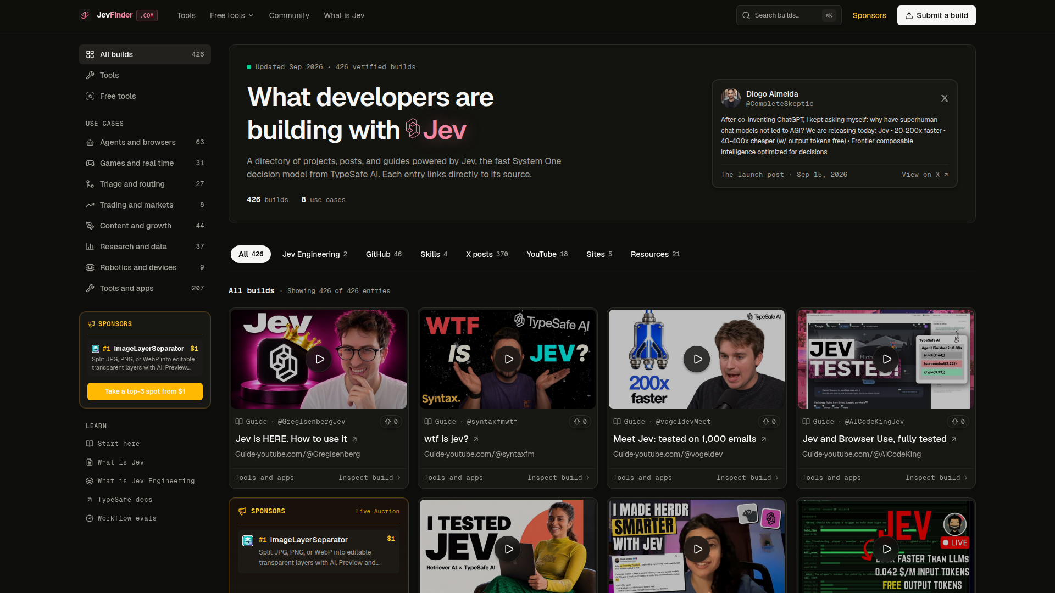This screenshot has height=593, width=1055.
Task: Select the YouTube filter tab
Action: (x=547, y=254)
